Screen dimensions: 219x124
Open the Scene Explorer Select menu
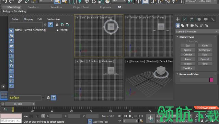coord(16,19)
